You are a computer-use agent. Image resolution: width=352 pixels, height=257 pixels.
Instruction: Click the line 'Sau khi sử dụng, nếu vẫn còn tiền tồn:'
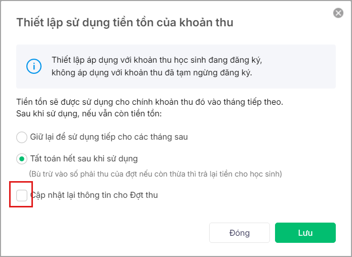89,113
